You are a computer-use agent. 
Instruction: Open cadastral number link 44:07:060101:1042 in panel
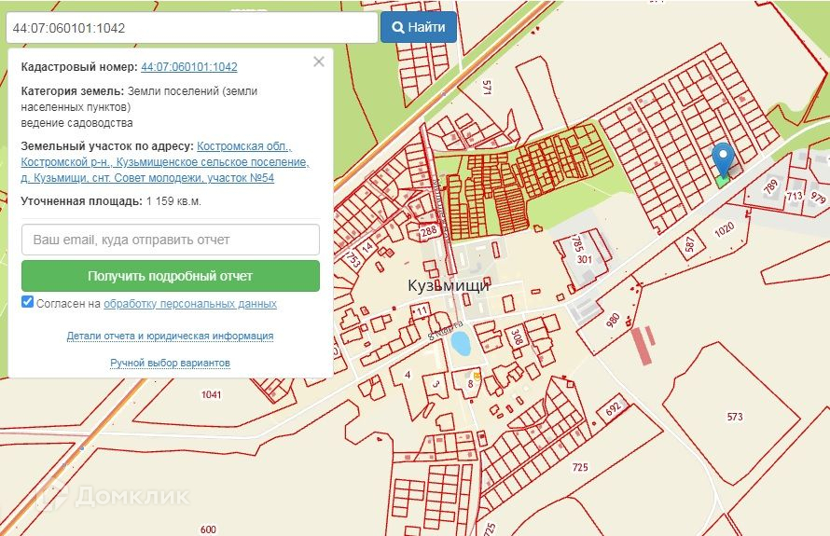coord(188,67)
